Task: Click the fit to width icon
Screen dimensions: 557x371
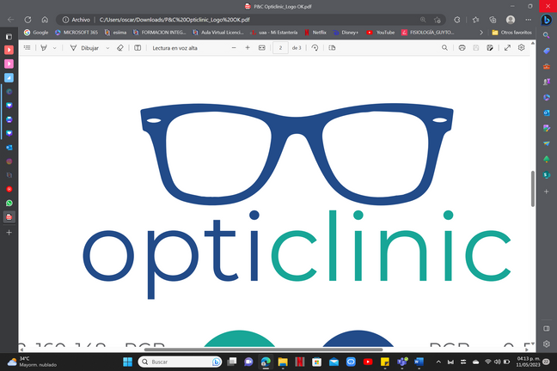Action: (262, 48)
